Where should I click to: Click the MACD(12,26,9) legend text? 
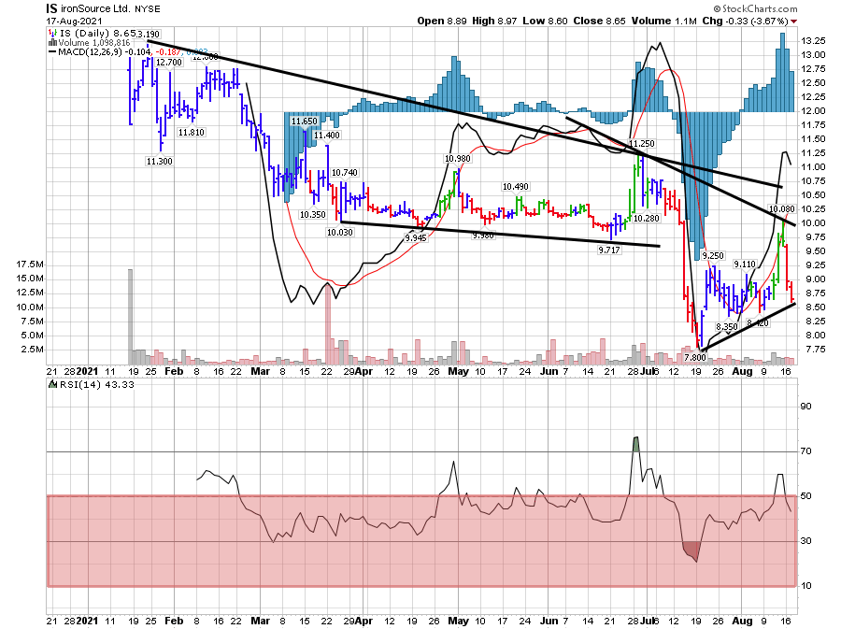(x=92, y=53)
